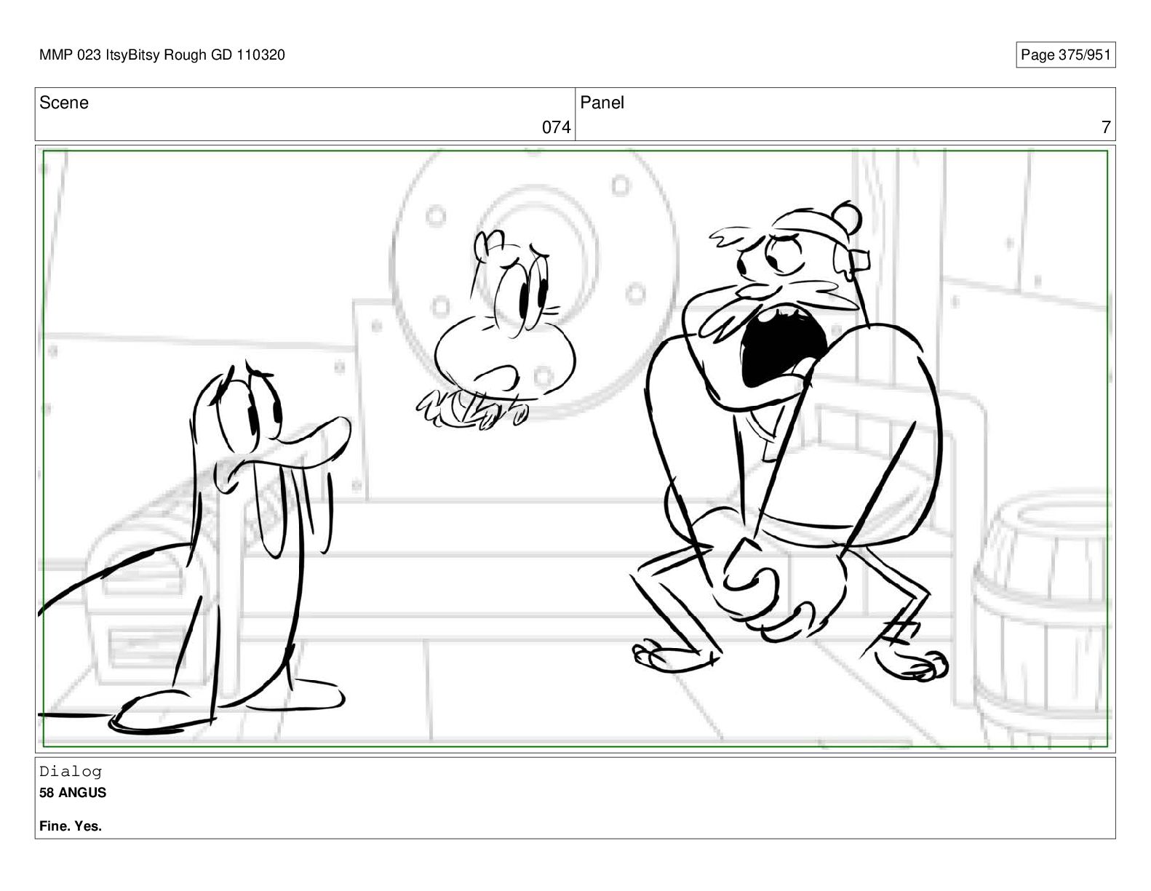The width and height of the screenshot is (1151, 891).
Task: Click the 'Dialog' label
Action: click(71, 771)
